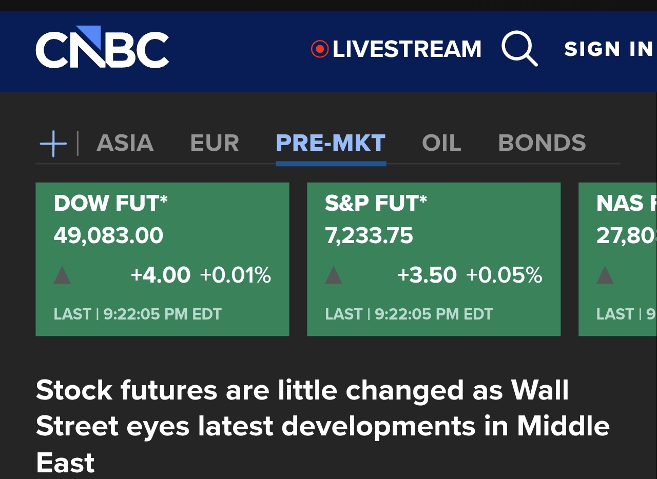
Task: Open the SIGN IN link
Action: [x=609, y=49]
